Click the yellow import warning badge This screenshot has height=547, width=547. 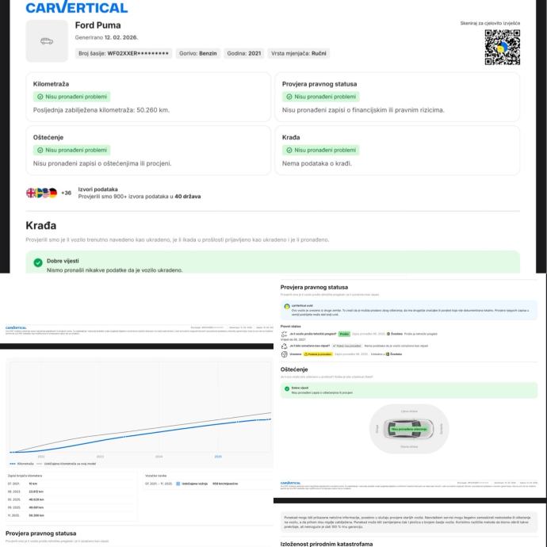pos(318,354)
